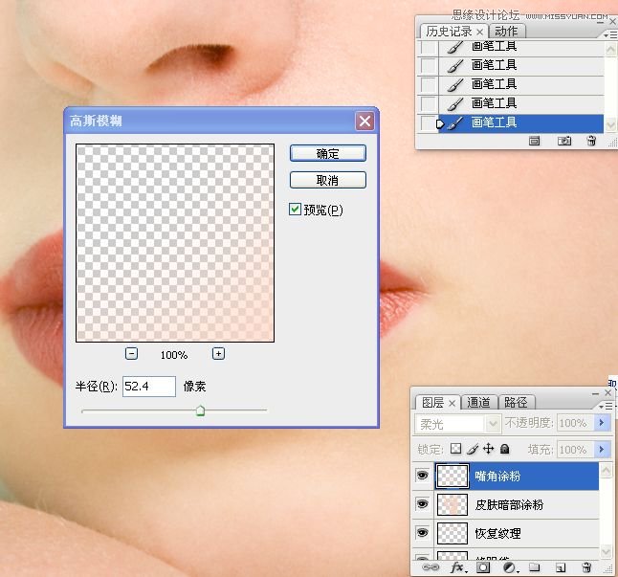
Task: Select the highlighted 画笔工具 history state
Action: (x=520, y=123)
